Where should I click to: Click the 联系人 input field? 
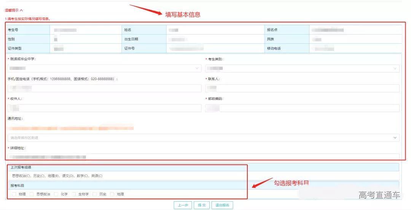(x=302, y=88)
